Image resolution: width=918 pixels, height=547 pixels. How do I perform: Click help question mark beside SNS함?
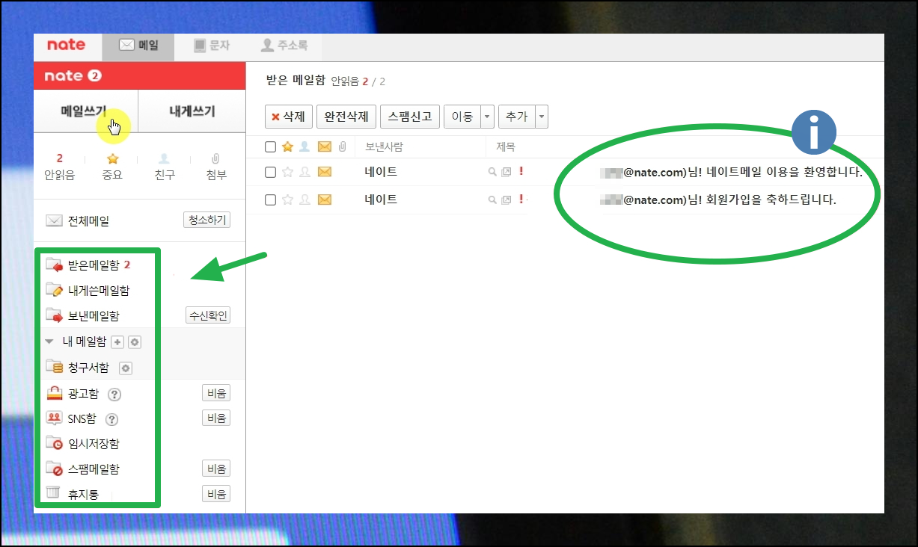(x=112, y=419)
